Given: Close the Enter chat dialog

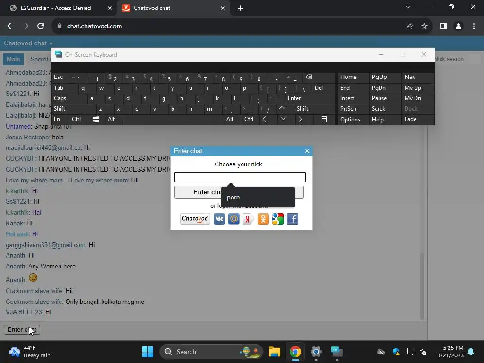Looking at the screenshot, I should pos(307,151).
